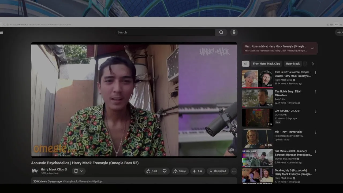
Task: Open title The Noble Stag | Elijah Mikaelson
Action: pyautogui.click(x=288, y=93)
